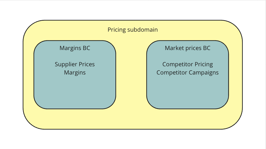This screenshot has height=149, width=266.
Task: Click "BC" in the Market prices BC heading
Action: [x=206, y=48]
